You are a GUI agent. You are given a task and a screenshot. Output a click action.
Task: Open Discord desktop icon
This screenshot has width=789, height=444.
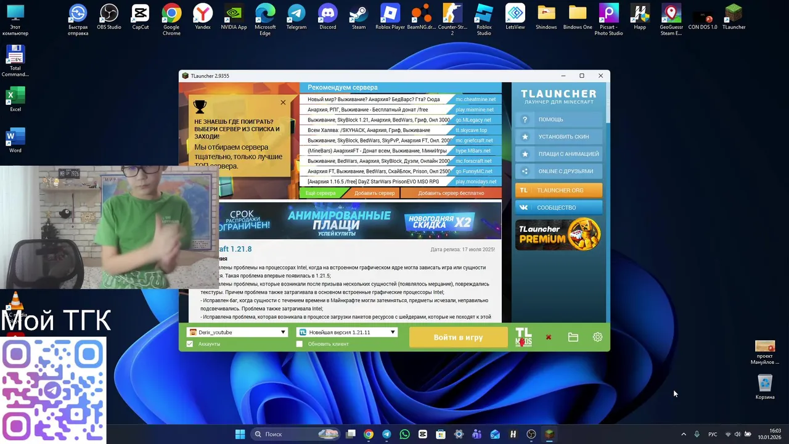(328, 17)
